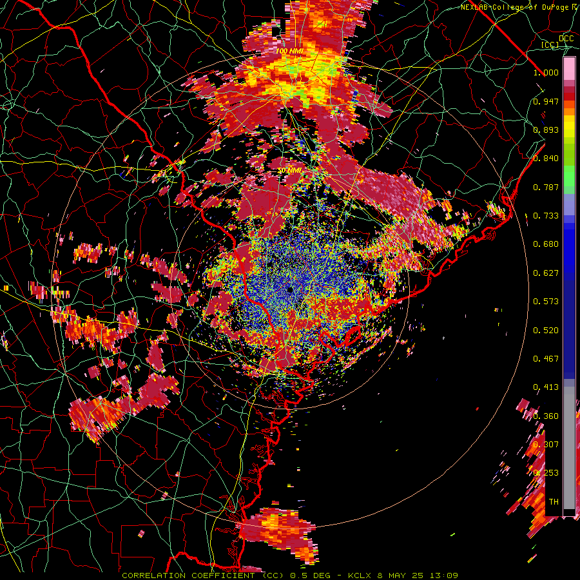Click the CORRELATION COEFFICIENT (CC) caption text
Screen dimensions: 580x580
(203, 575)
